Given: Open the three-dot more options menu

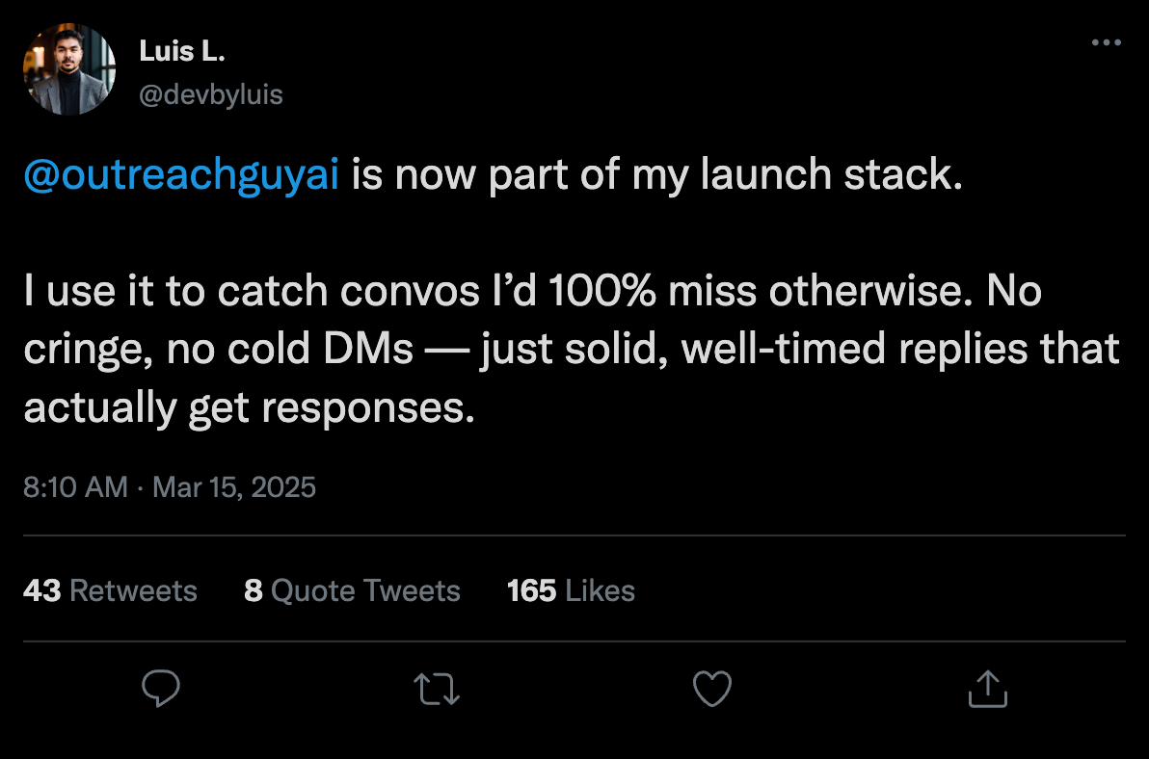Looking at the screenshot, I should [1106, 40].
